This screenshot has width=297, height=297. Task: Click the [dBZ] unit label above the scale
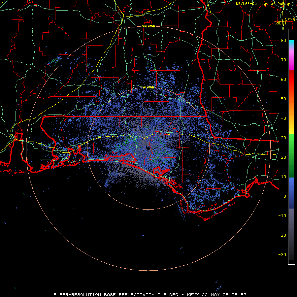[x=280, y=23]
